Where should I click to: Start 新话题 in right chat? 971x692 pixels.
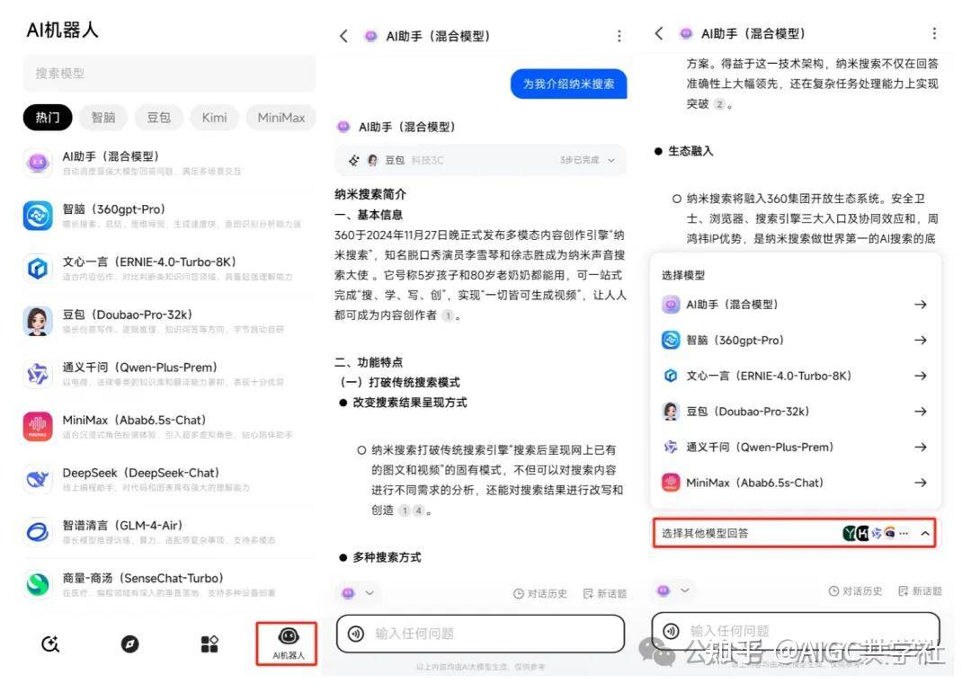pos(920,591)
